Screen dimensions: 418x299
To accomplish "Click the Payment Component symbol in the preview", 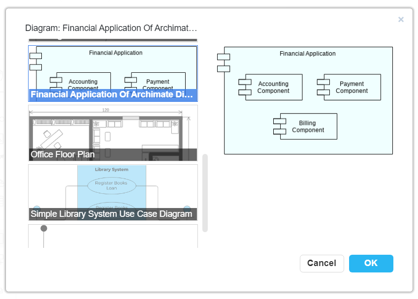I will click(323, 87).
